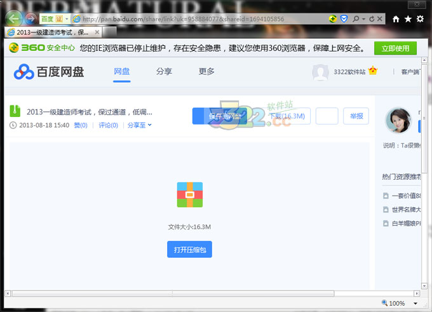This screenshot has height=312, width=432.
Task: Open the 评论(0) comments link
Action: (x=108, y=125)
